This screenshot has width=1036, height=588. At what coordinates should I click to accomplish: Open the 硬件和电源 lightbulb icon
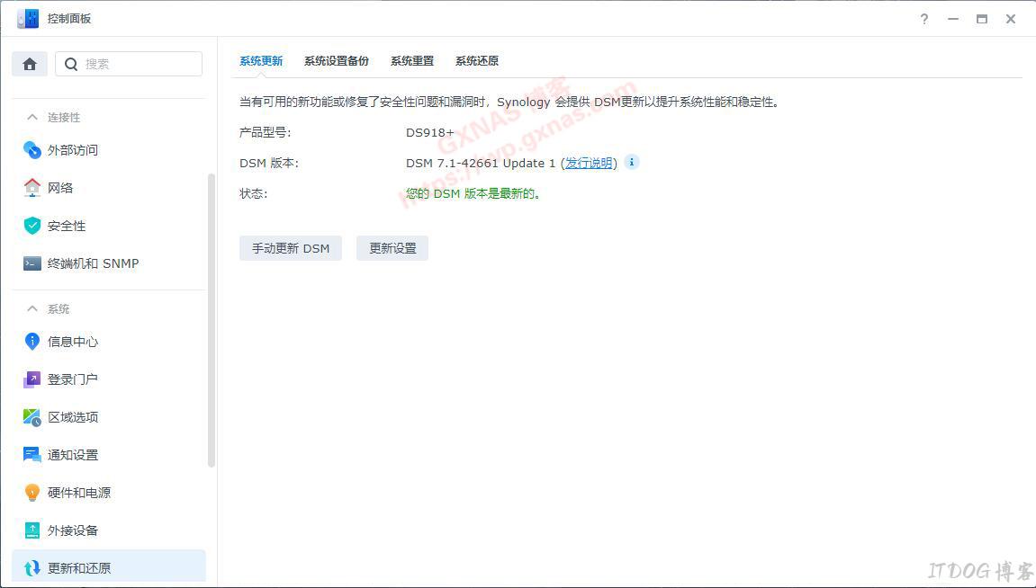32,493
